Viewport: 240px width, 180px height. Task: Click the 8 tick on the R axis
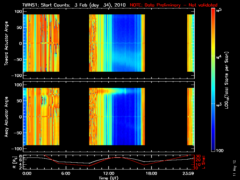[21, 156]
